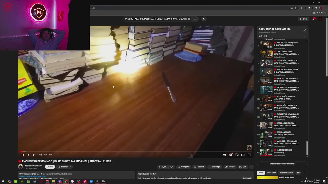The height and width of the screenshot is (184, 328).
Task: Clear the YouTube search box text
Action: [x=189, y=19]
